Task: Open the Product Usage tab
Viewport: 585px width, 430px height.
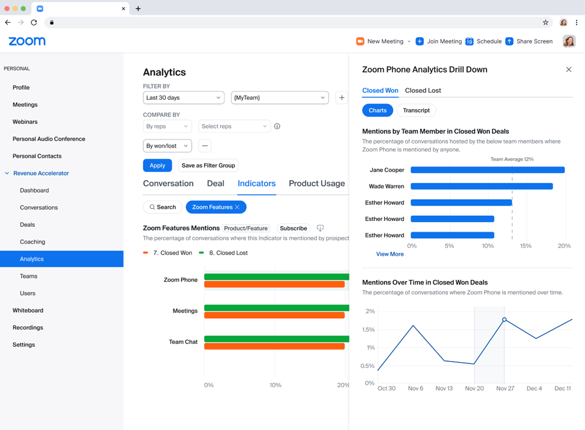Action: [x=317, y=184]
